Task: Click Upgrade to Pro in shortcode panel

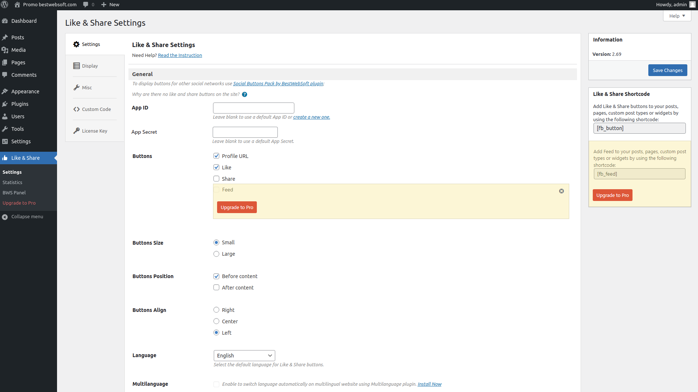Action: [x=613, y=195]
